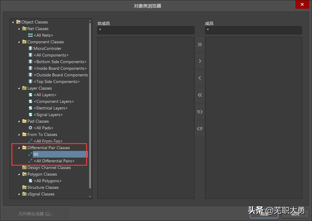
Task: Select the All Nets net class icon
Action: pyautogui.click(x=30, y=35)
